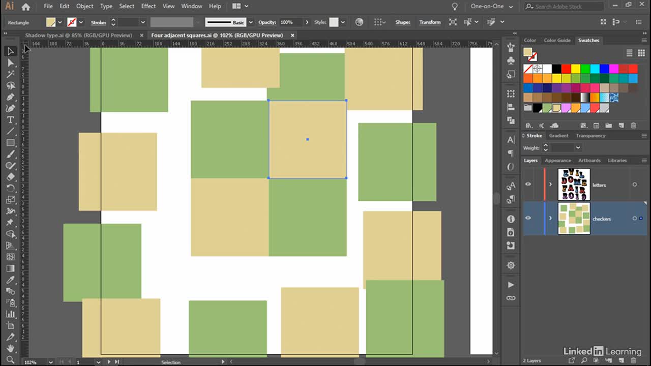The height and width of the screenshot is (366, 651).
Task: Hide the checkers layer
Action: pyautogui.click(x=528, y=218)
